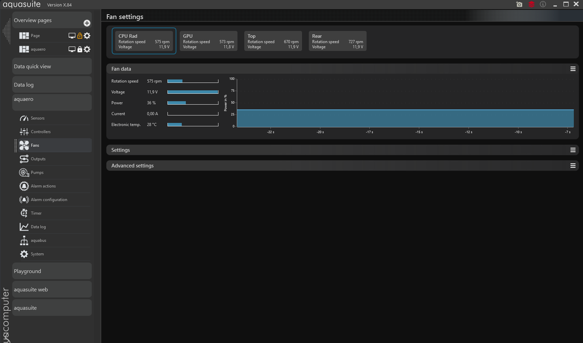Click the Power in % history chart
The width and height of the screenshot is (583, 343).
pyautogui.click(x=405, y=103)
